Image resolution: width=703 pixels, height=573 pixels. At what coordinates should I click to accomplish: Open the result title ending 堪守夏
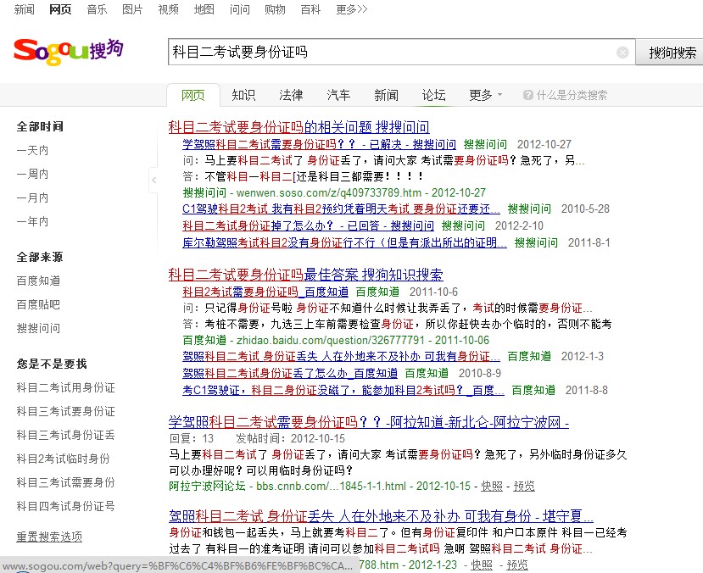(381, 516)
